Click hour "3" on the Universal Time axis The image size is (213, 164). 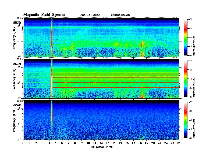coord(43,143)
